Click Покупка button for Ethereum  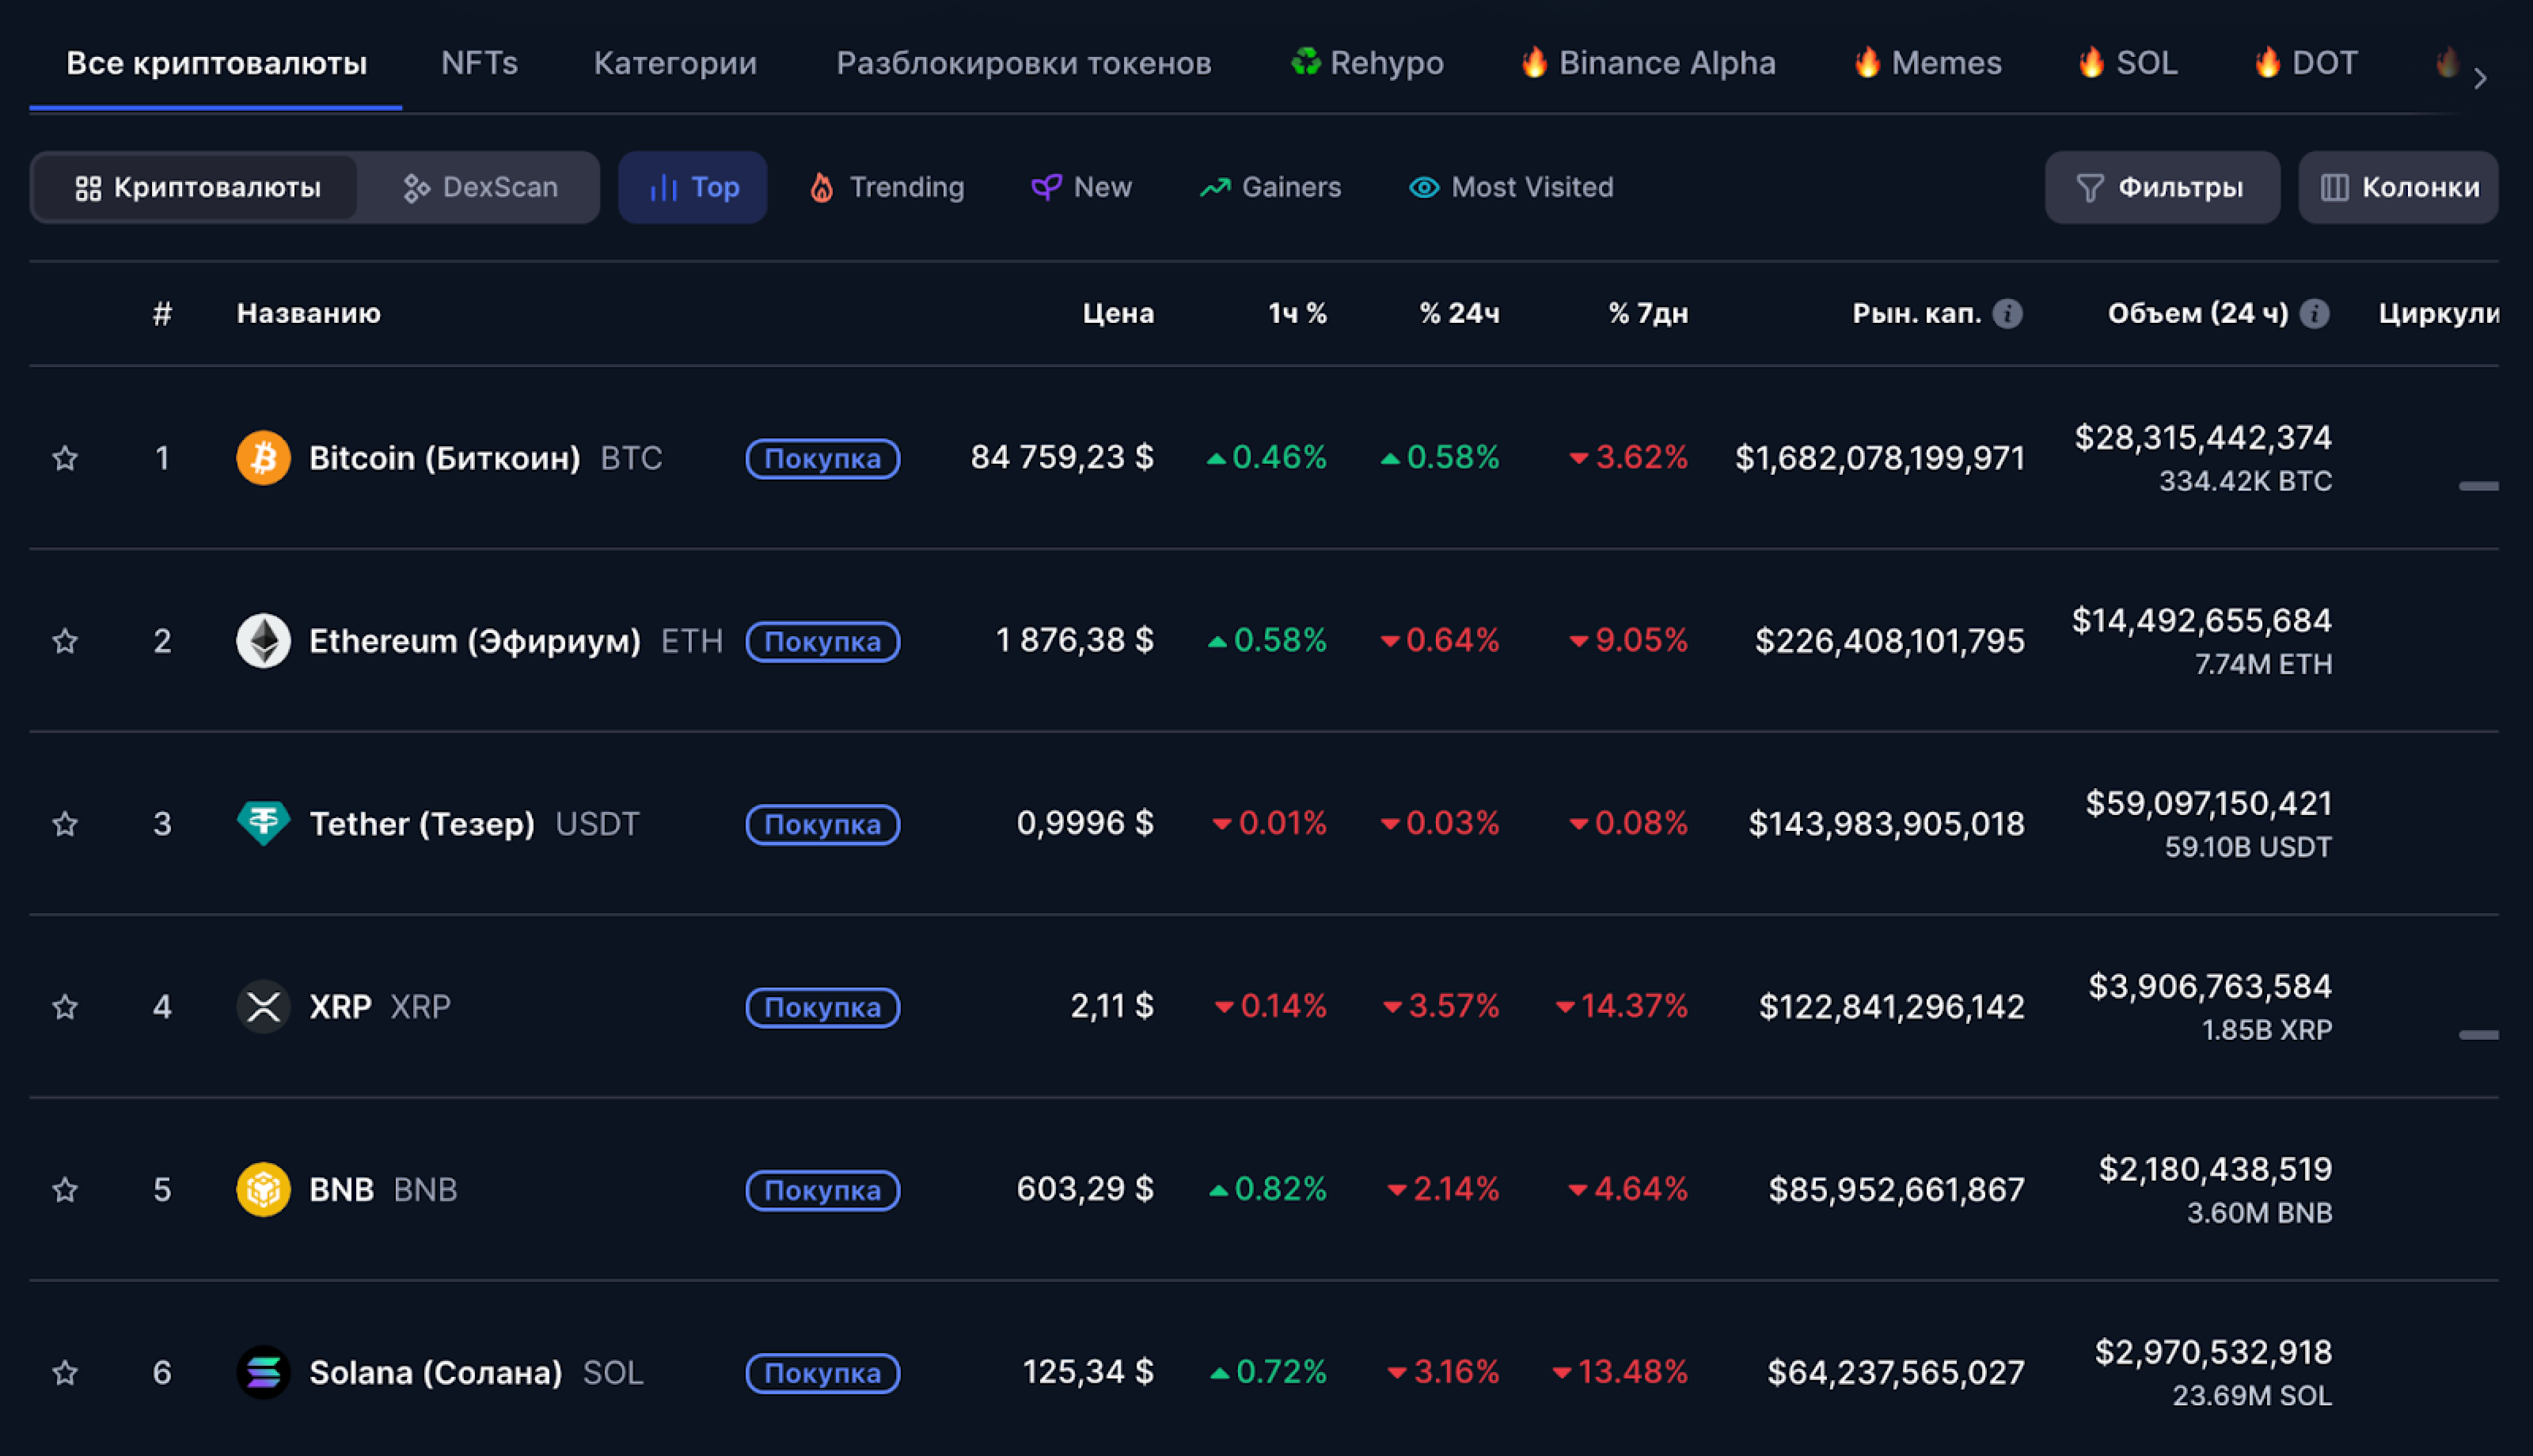(823, 642)
